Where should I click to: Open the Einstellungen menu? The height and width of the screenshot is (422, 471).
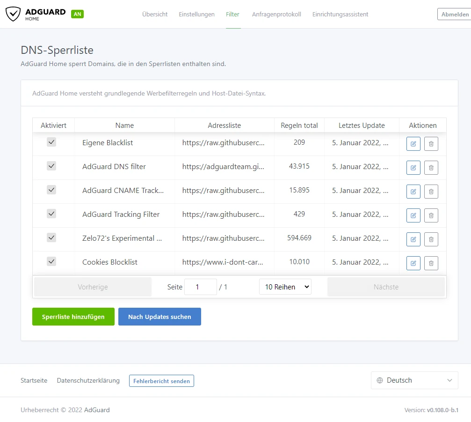point(197,14)
